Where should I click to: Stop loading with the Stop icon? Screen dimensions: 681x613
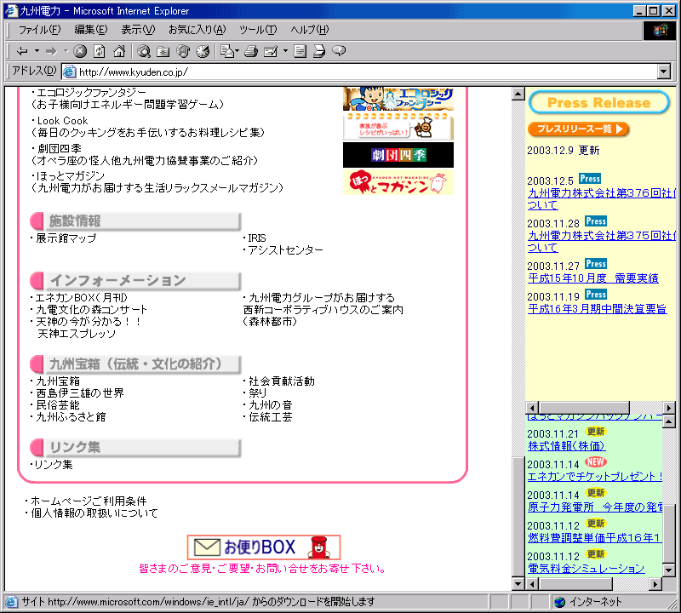[x=80, y=51]
